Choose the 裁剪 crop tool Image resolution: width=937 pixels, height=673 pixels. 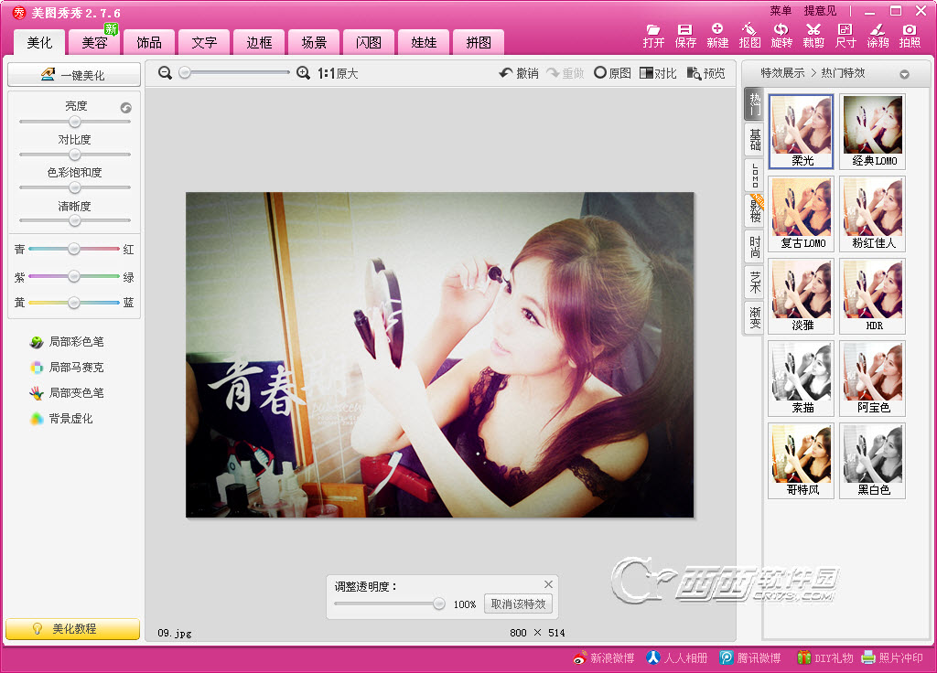click(813, 36)
